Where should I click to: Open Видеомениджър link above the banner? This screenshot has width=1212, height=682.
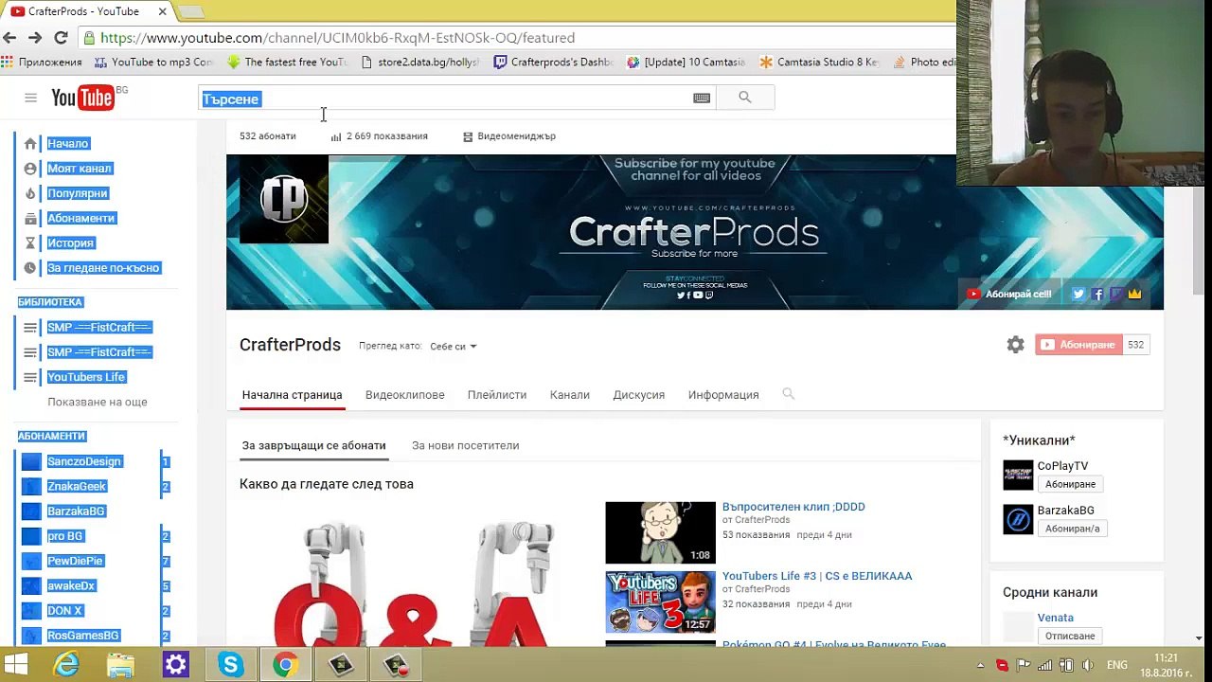pyautogui.click(x=508, y=136)
